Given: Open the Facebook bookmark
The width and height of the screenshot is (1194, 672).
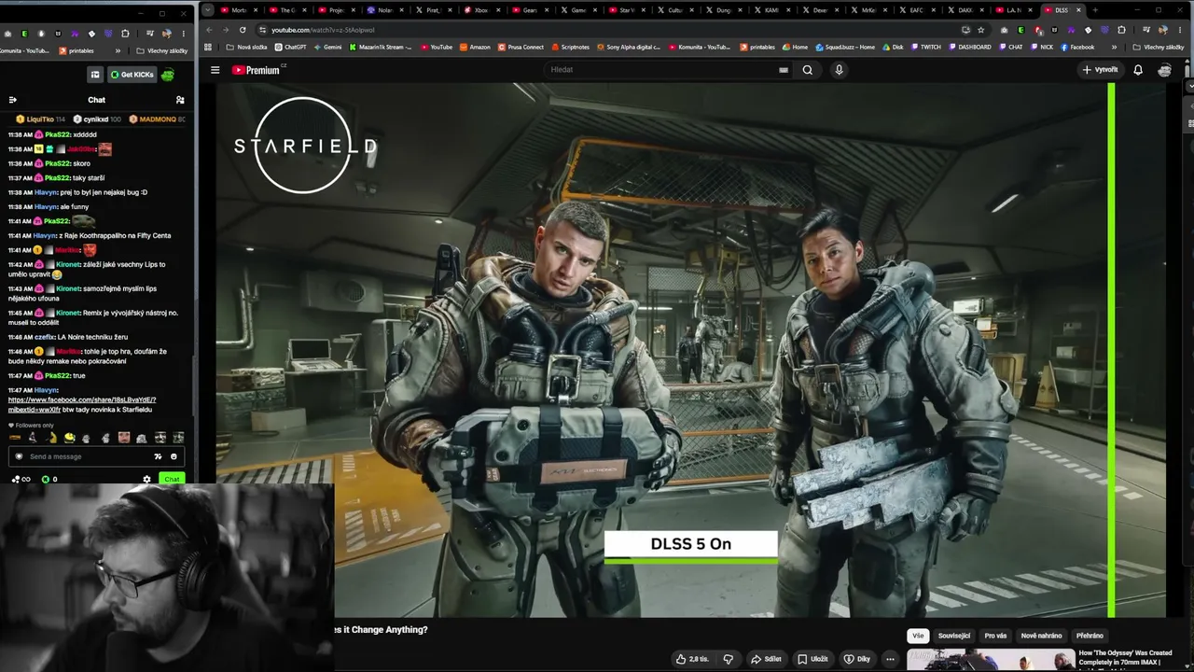Looking at the screenshot, I should pyautogui.click(x=1077, y=47).
